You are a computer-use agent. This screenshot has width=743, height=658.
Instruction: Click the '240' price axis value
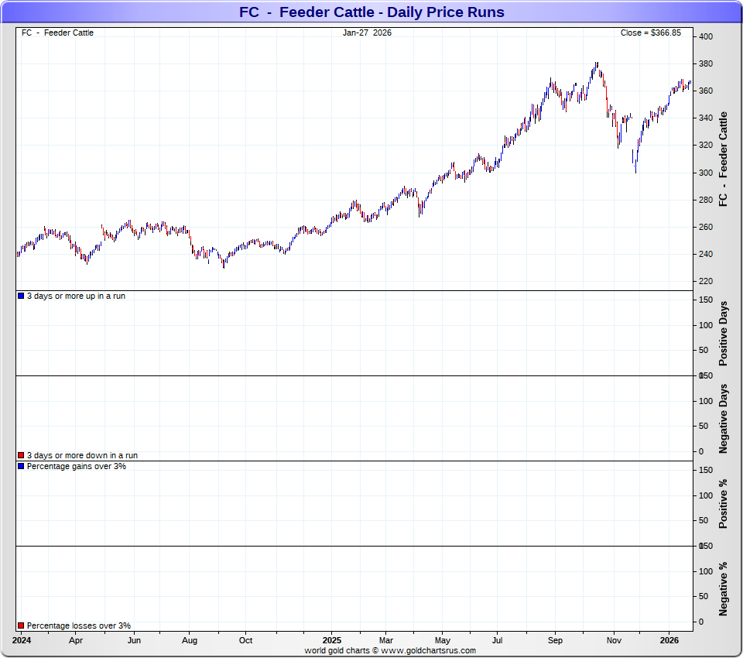(x=706, y=254)
